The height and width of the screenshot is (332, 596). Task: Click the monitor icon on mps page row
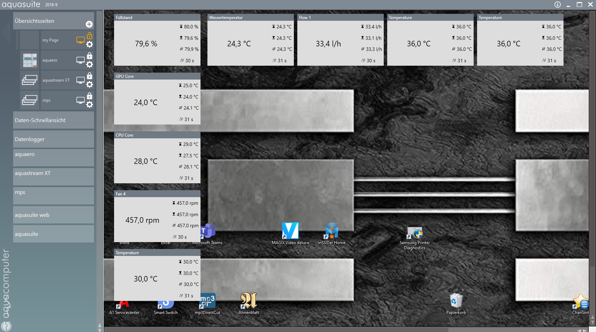pyautogui.click(x=81, y=100)
